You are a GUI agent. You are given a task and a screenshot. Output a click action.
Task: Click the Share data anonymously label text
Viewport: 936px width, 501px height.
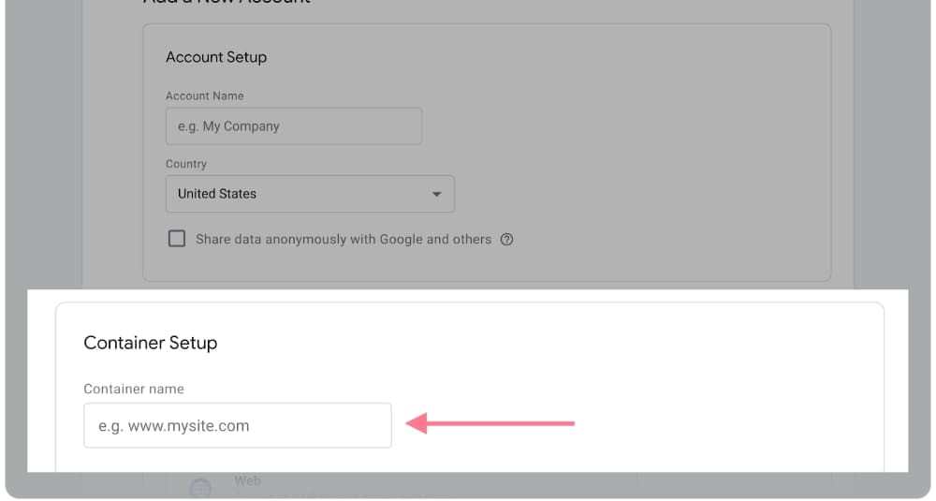click(344, 240)
